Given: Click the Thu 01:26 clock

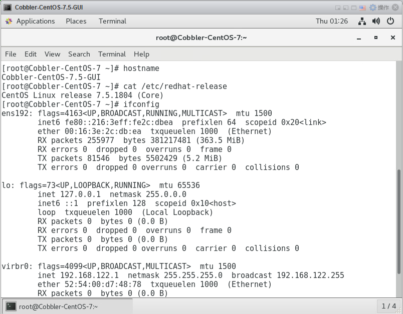Looking at the screenshot, I should 331,21.
